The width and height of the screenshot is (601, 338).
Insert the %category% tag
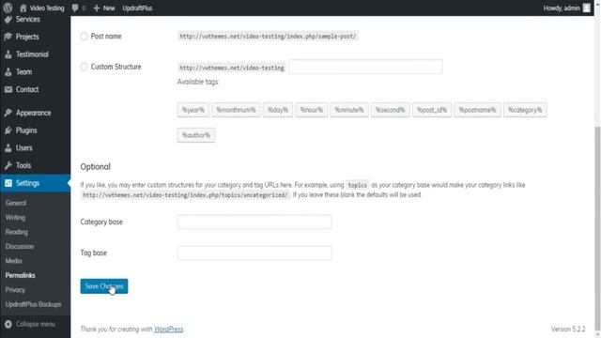[525, 110]
